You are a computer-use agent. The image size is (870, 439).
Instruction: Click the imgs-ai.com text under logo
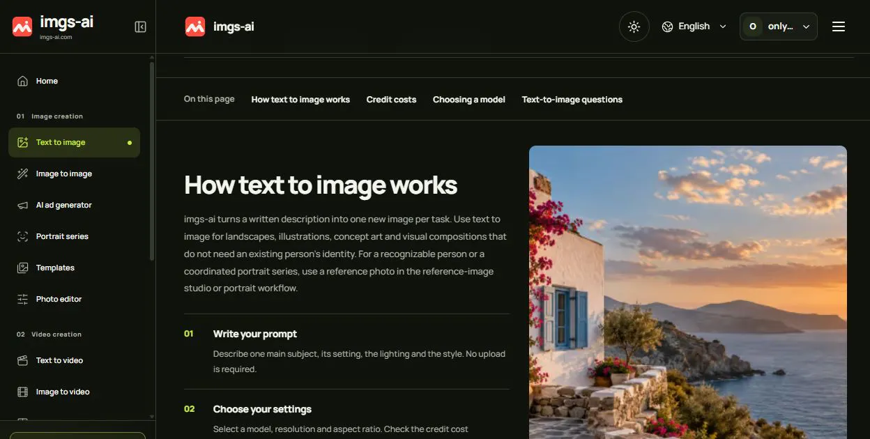point(56,38)
